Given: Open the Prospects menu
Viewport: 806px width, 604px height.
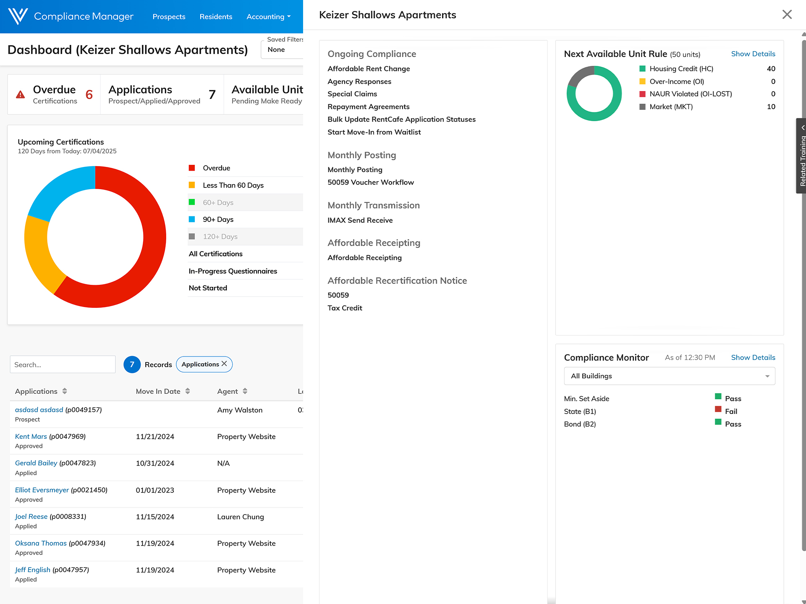Looking at the screenshot, I should pos(169,17).
